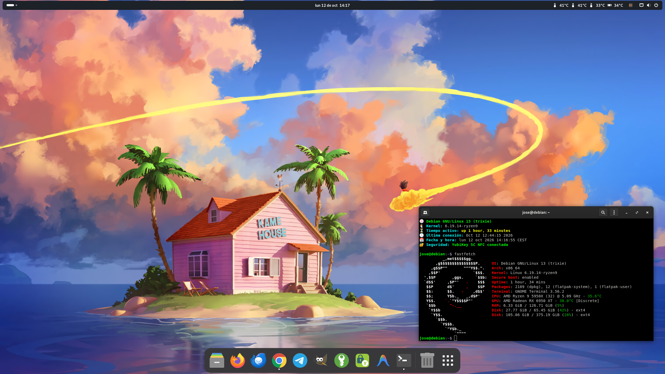Click the wired network icon in top bar
The width and height of the screenshot is (665, 374).
point(641,5)
